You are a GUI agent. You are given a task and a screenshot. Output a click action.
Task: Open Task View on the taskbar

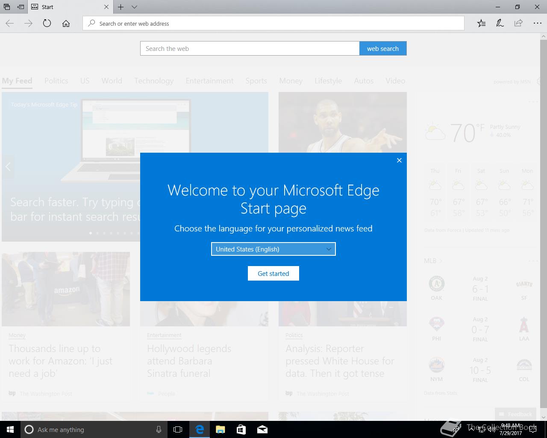pyautogui.click(x=178, y=429)
